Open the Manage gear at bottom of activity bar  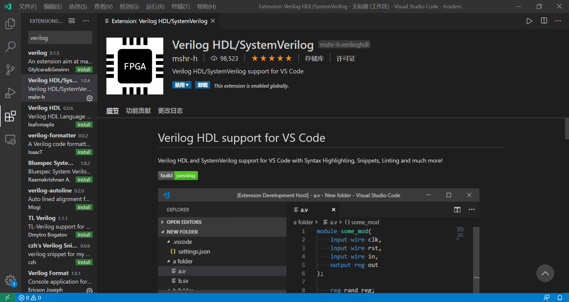[x=10, y=280]
